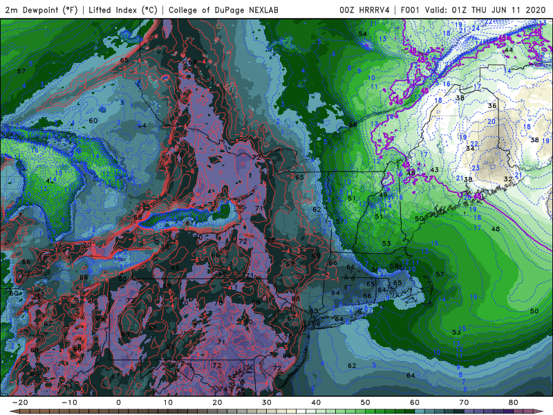Click the '40' color bar label
This screenshot has width=553, height=415.
click(316, 403)
